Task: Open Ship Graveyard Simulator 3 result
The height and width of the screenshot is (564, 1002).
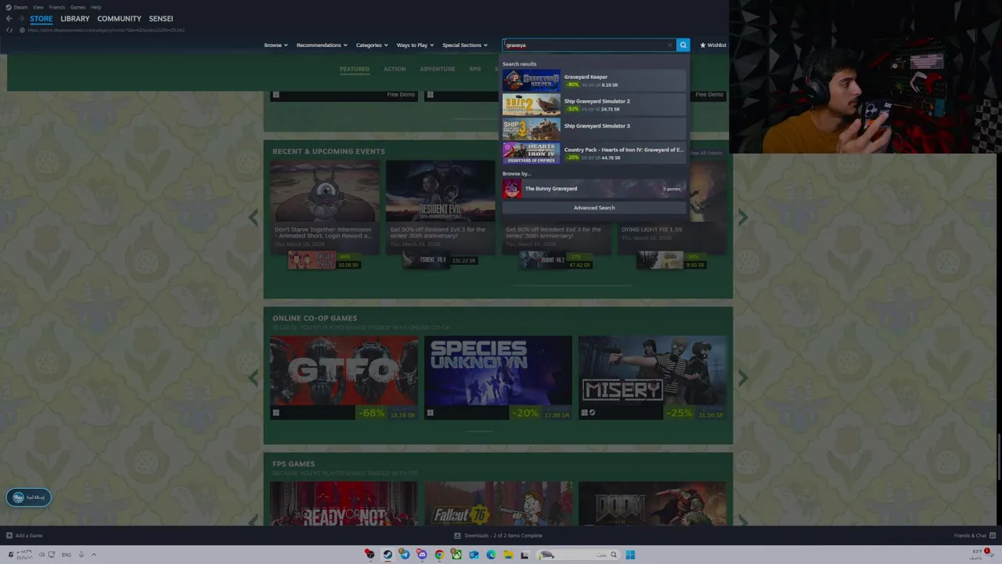Action: tap(594, 129)
